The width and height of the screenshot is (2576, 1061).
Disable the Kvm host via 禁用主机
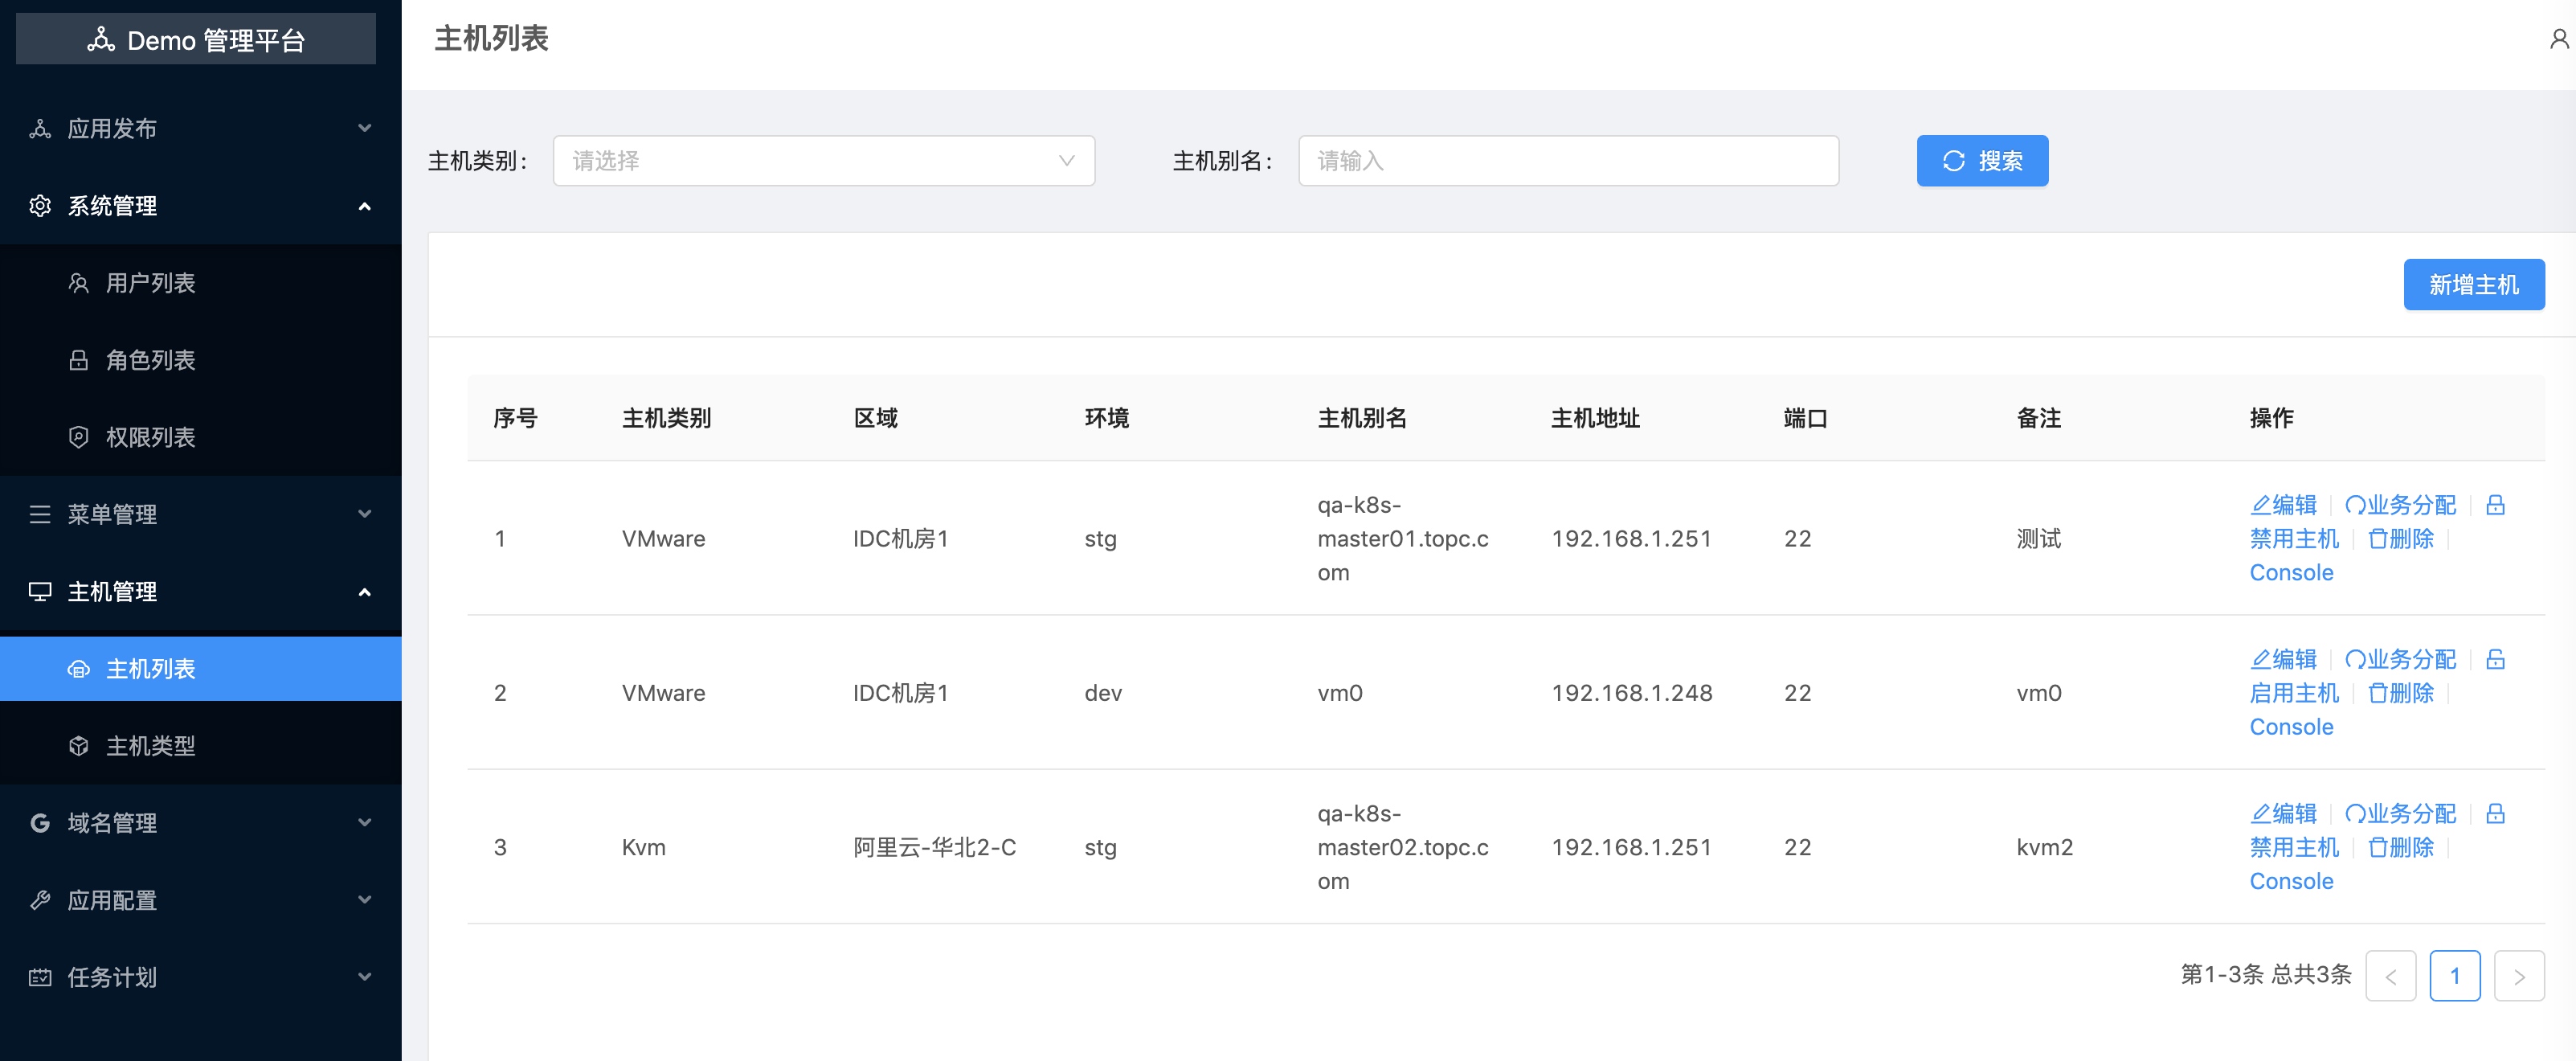pos(2294,847)
